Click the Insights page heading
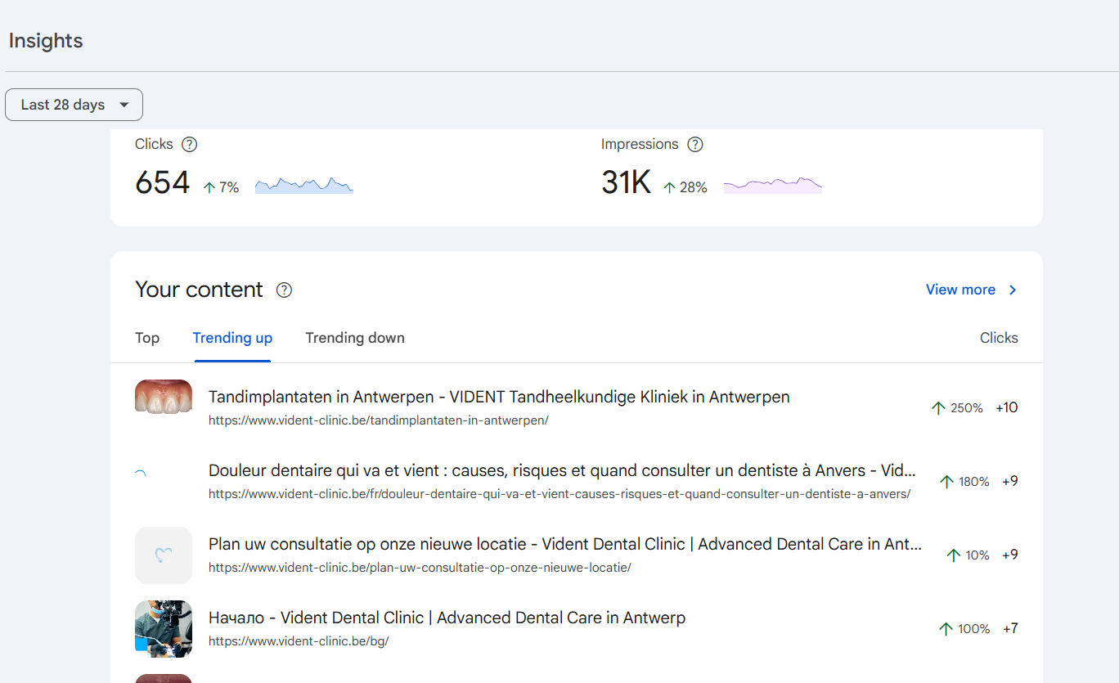 coord(46,41)
